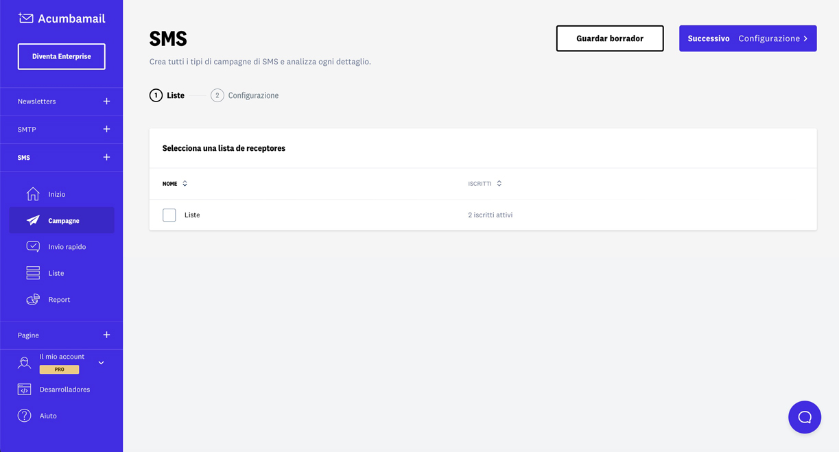Open Aiuto via the question mark icon
This screenshot has width=839, height=452.
(23, 415)
